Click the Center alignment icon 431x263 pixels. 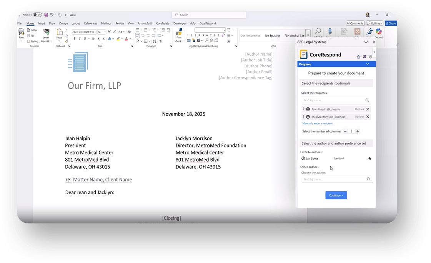click(x=143, y=36)
